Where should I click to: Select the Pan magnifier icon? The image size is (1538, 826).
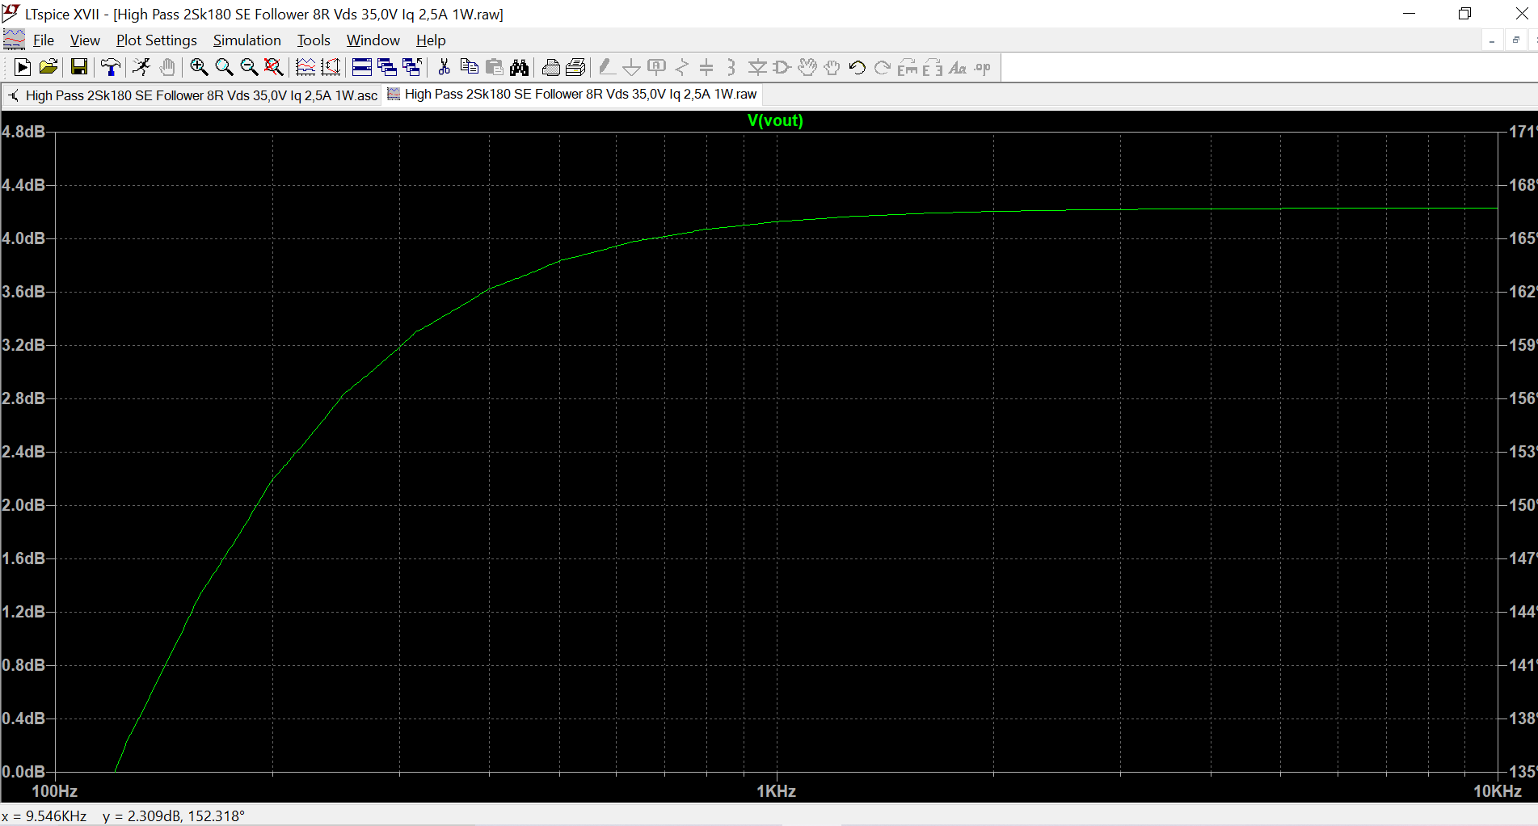[224, 68]
